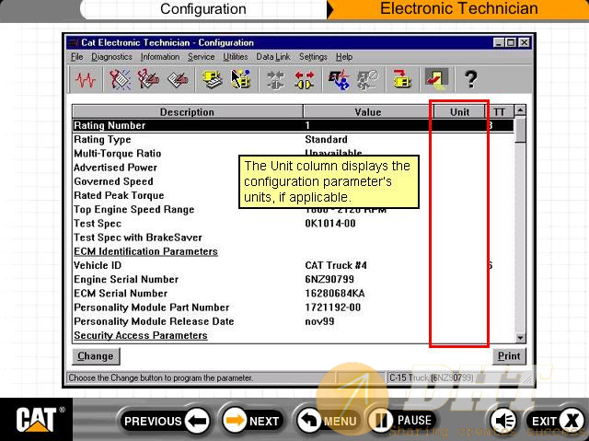Viewport: 589px width, 441px height.
Task: Select the Personality Module Release Date row
Action: [293, 321]
